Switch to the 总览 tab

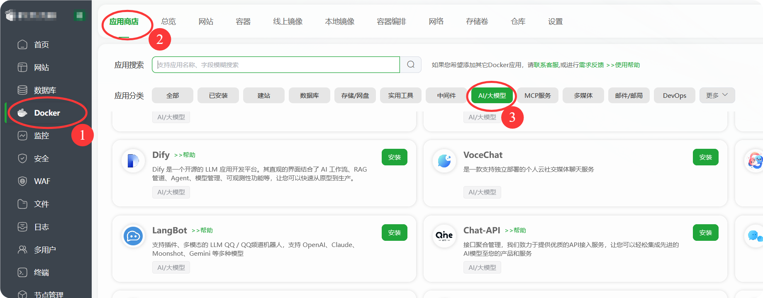tap(168, 22)
